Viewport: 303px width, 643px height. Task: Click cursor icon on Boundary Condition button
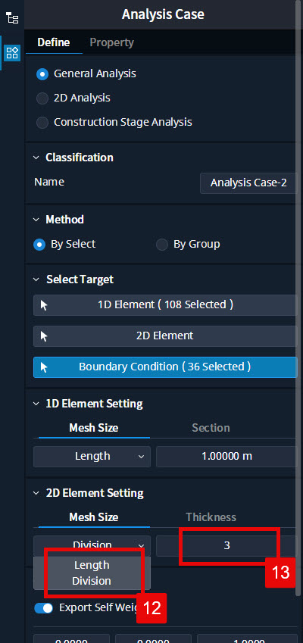pos(44,367)
